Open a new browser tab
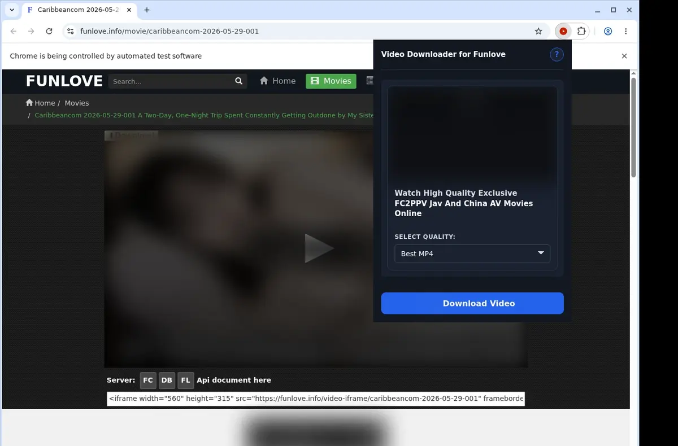The width and height of the screenshot is (678, 446). click(x=147, y=10)
